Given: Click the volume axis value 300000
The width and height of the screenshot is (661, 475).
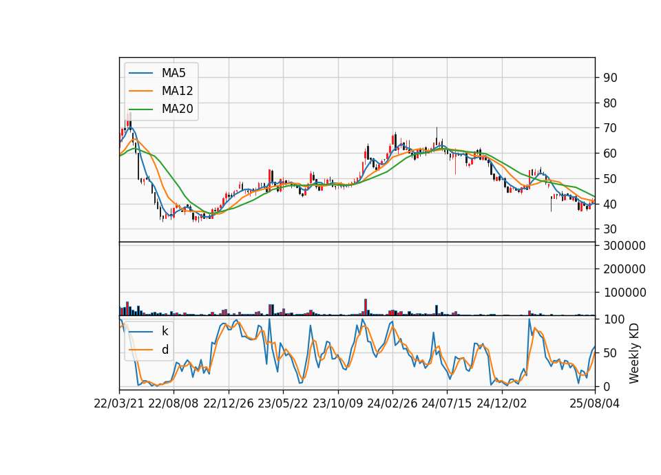Looking at the screenshot, I should point(625,245).
